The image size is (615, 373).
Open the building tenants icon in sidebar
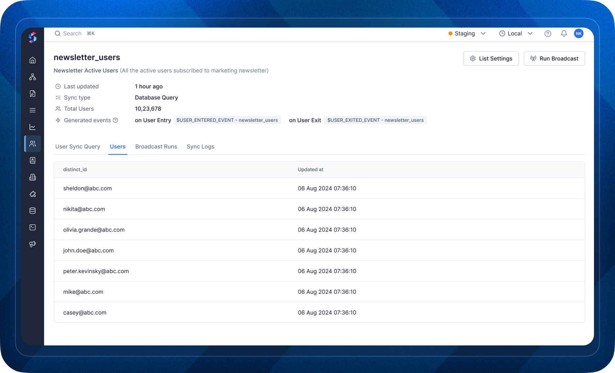(33, 177)
